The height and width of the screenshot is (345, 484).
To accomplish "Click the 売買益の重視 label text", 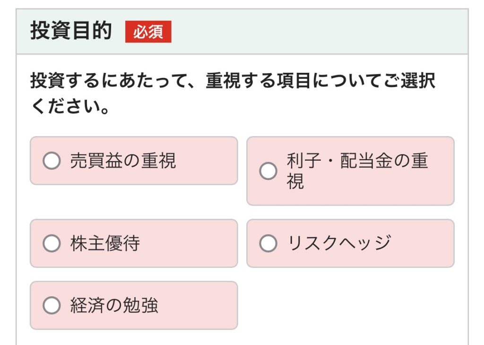I will click(x=123, y=161).
